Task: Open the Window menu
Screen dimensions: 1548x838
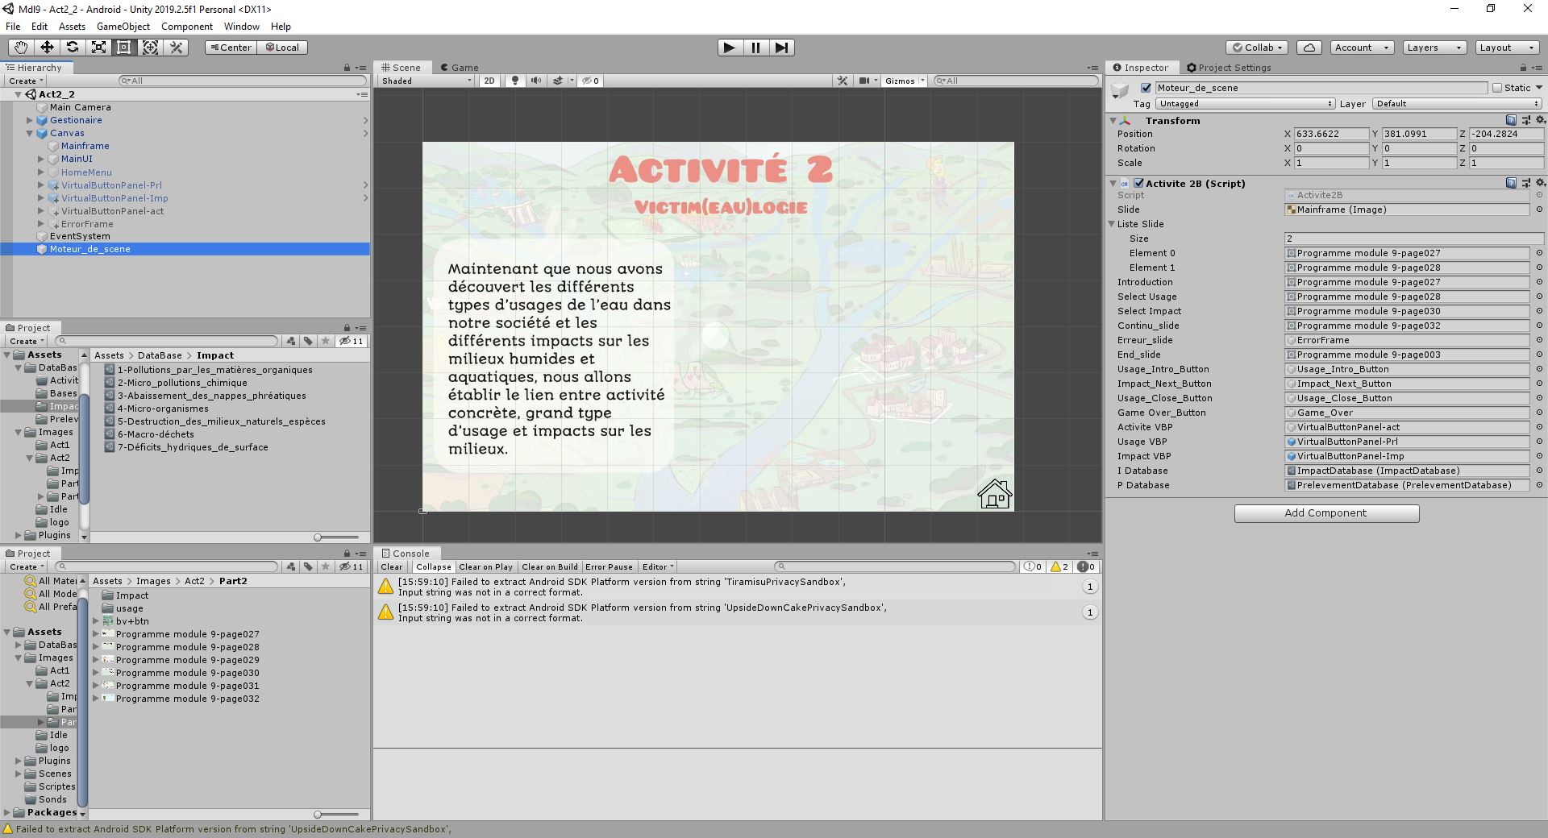Action: pos(241,27)
